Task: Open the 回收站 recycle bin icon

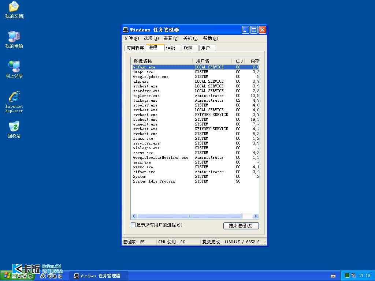Action: (14, 130)
